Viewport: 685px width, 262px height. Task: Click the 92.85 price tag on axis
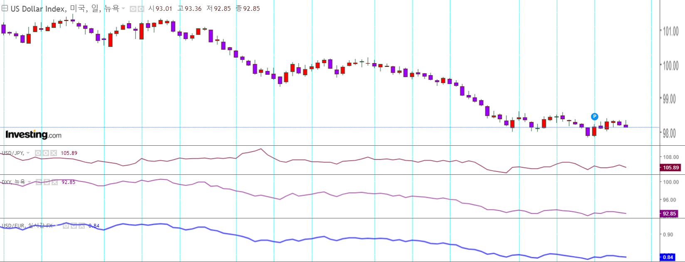coord(669,214)
